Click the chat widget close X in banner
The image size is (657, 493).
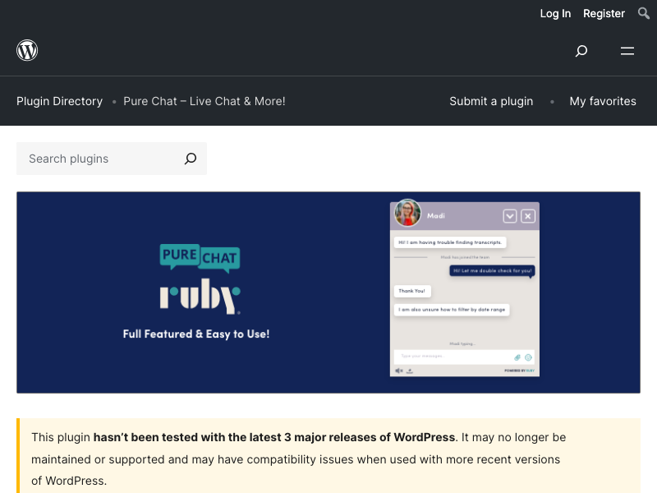pyautogui.click(x=528, y=216)
